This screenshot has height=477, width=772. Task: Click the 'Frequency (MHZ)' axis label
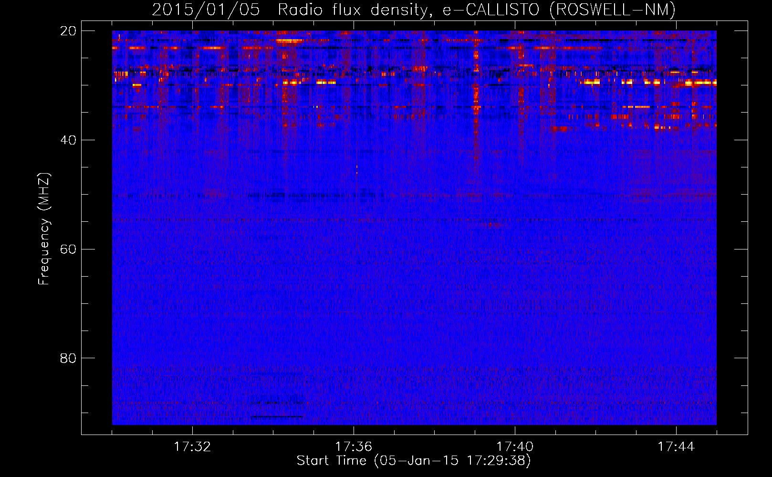[x=43, y=229]
